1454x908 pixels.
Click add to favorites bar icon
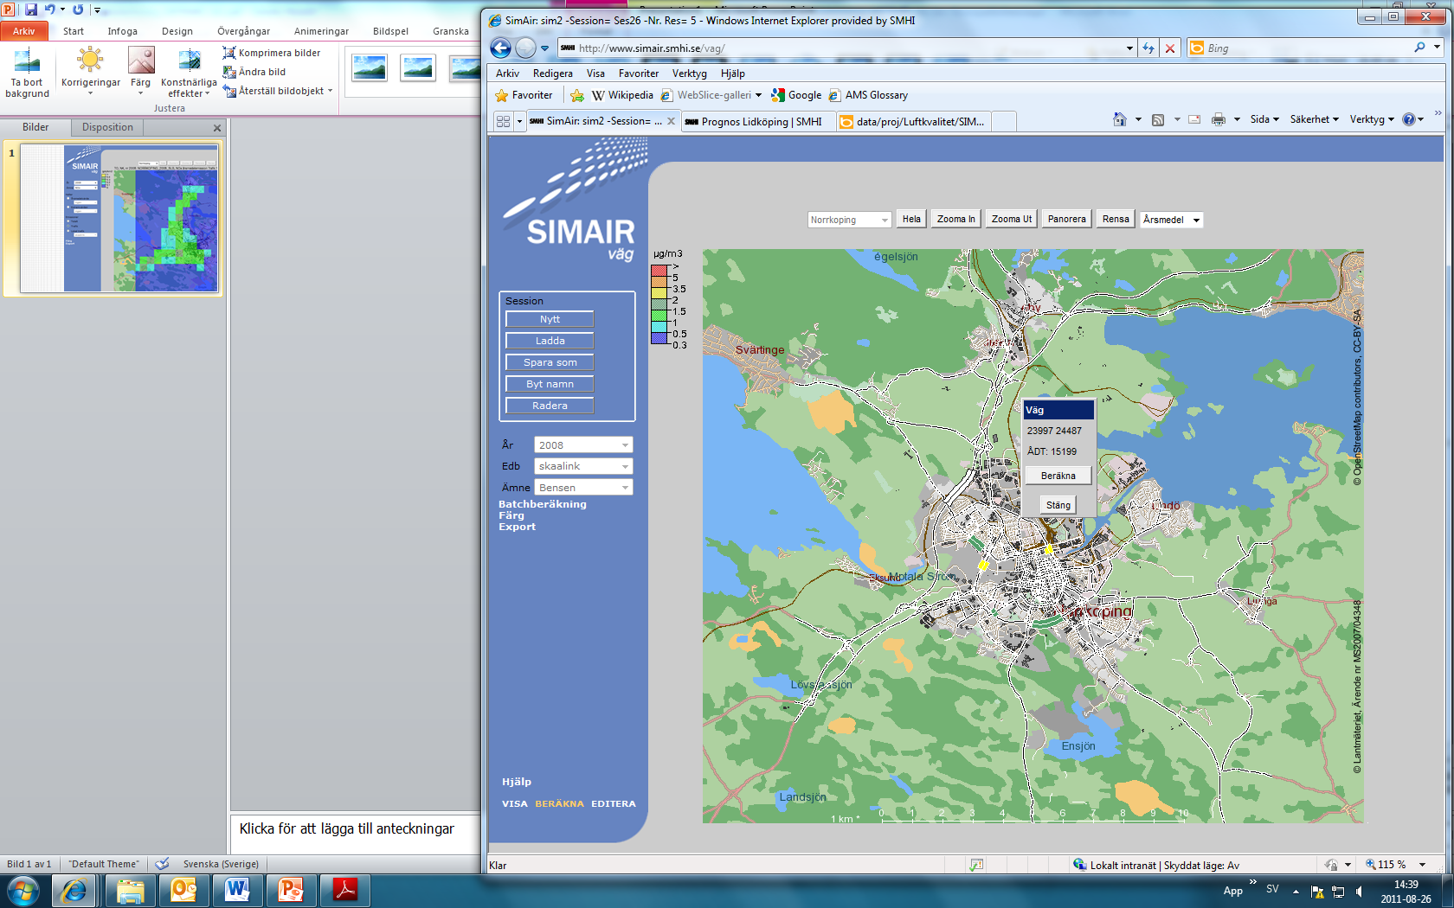[577, 95]
